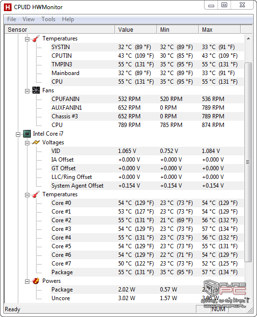Select the Intel Core i7 label
The image size is (257, 317).
coord(48,134)
